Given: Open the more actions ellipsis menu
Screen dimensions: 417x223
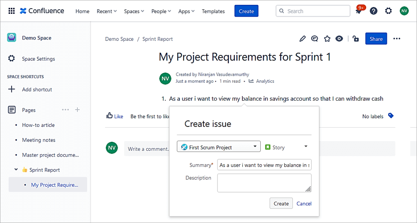Looking at the screenshot, I should pos(397,39).
